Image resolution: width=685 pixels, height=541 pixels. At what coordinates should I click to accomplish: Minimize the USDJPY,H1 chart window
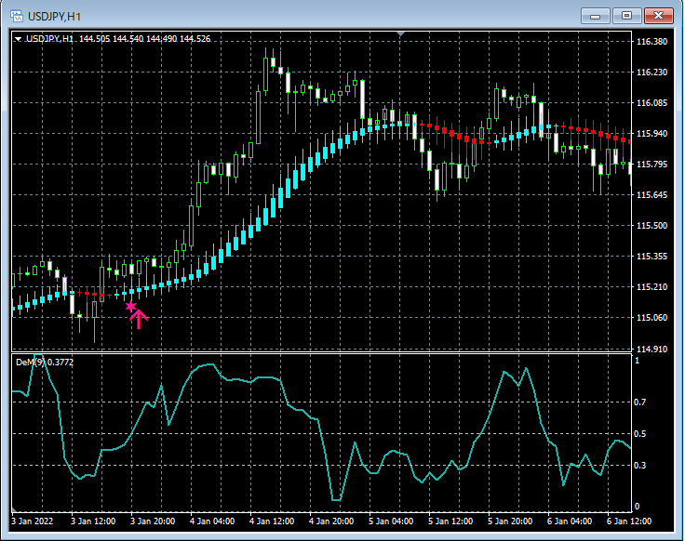pyautogui.click(x=595, y=16)
